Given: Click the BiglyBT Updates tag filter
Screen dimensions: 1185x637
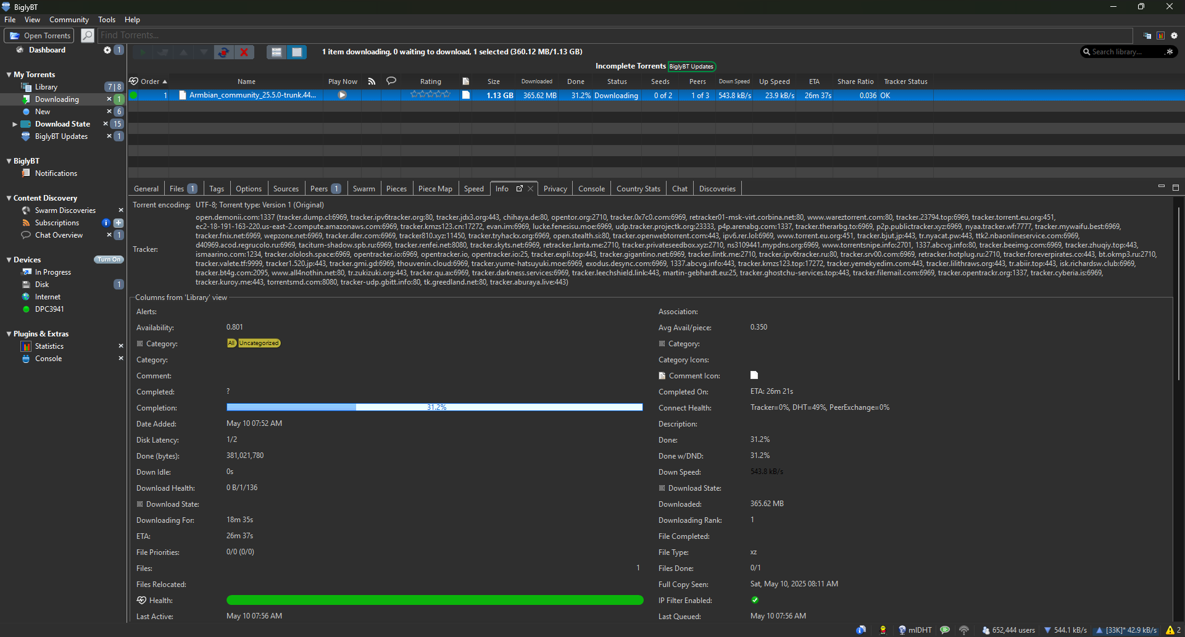Looking at the screenshot, I should pos(691,67).
